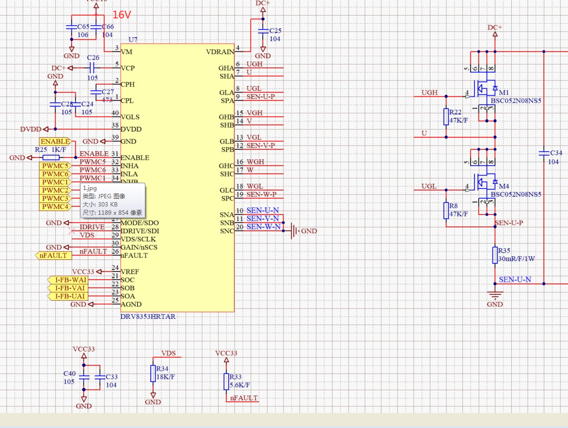Select the C34 capacitor symbol
The height and width of the screenshot is (428, 568).
point(544,153)
